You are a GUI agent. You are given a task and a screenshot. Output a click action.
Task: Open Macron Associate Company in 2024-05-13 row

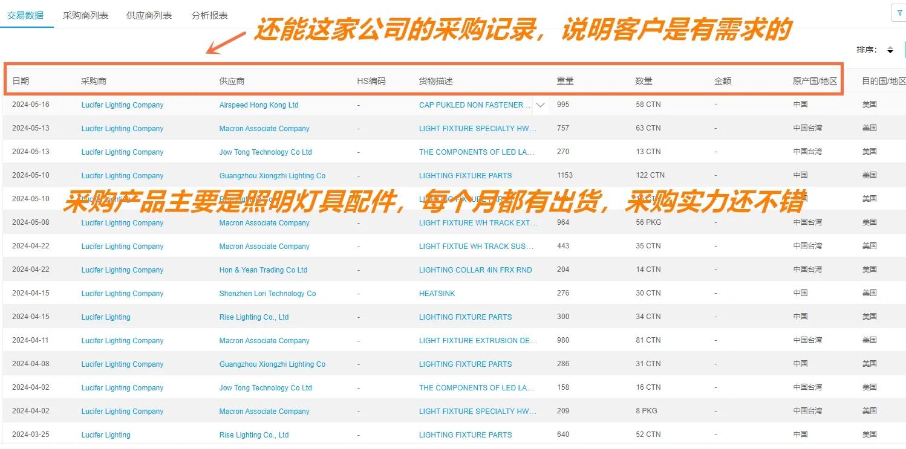coord(264,129)
